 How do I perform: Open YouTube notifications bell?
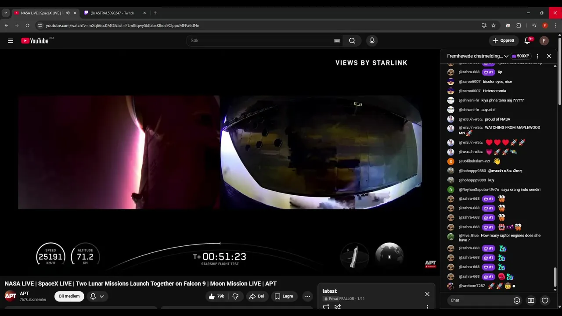[x=528, y=41]
